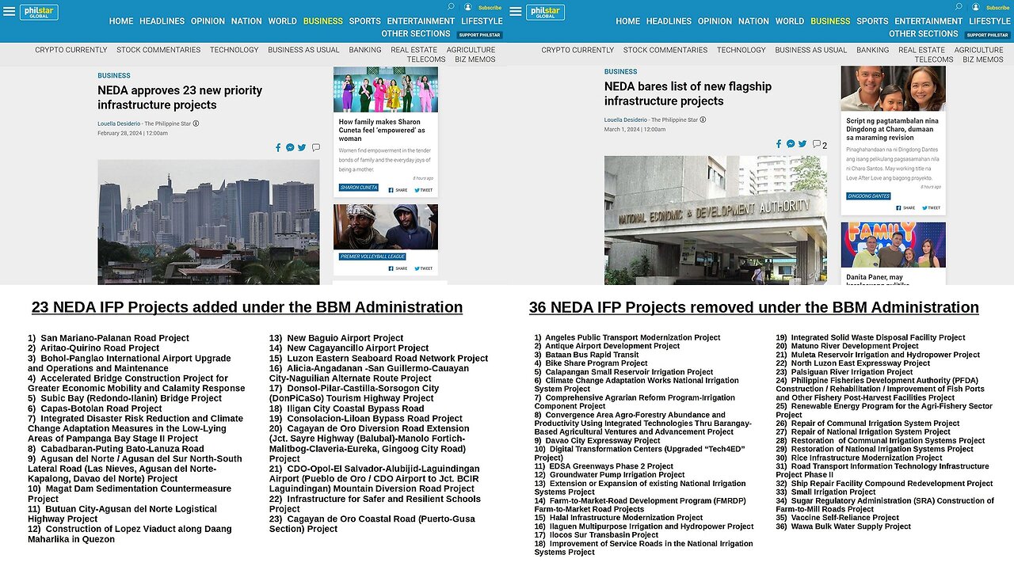Click BUSINESS label above 'NEDA approves 23' headline
Image resolution: width=1014 pixels, height=570 pixels.
(x=114, y=76)
